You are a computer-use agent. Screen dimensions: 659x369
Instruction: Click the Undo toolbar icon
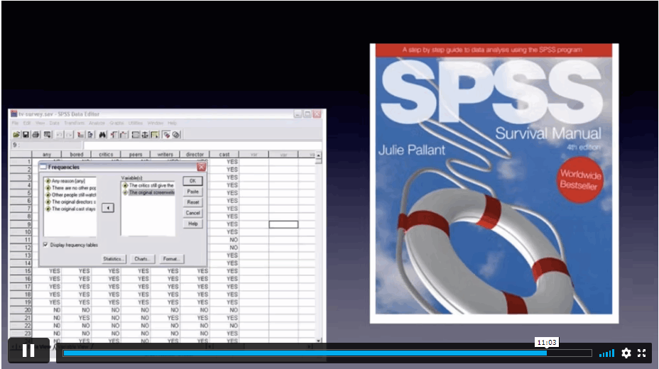tap(59, 135)
